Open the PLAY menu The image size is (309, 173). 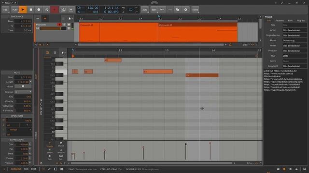(x=15, y=10)
